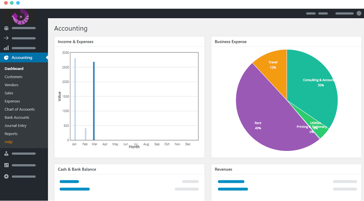
Task: Open the Expenses page
Action: (x=12, y=101)
